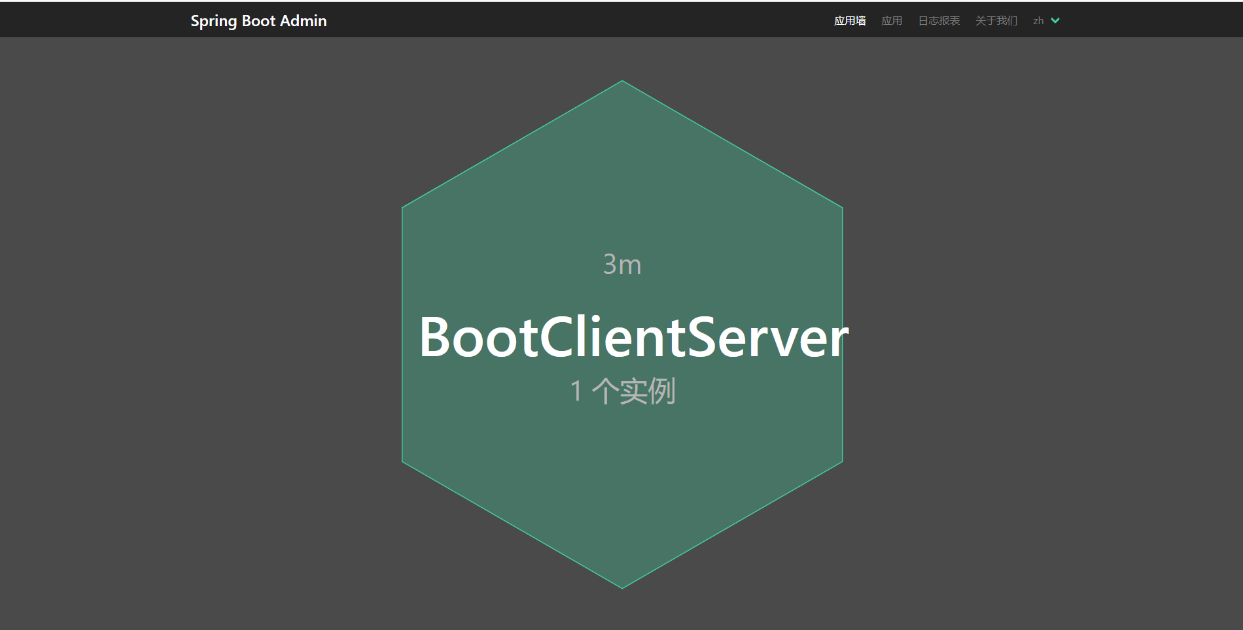Switch to the 应用墙 wallboard tab

[849, 21]
